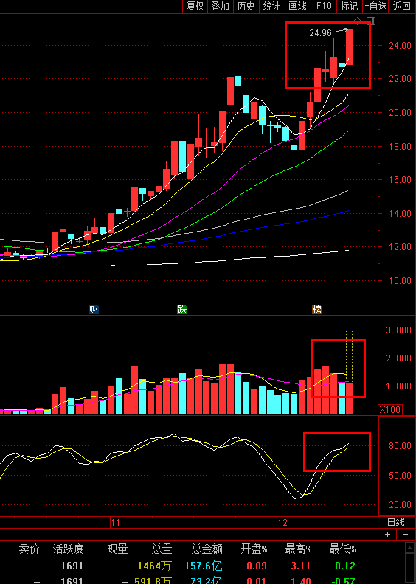
Task: Click the 24.96 high price label
Action: tap(320, 33)
